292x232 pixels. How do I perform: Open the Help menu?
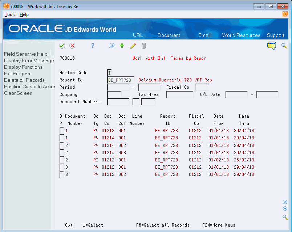point(24,14)
